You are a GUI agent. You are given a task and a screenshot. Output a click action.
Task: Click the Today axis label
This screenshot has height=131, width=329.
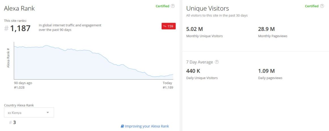pyautogui.click(x=167, y=83)
